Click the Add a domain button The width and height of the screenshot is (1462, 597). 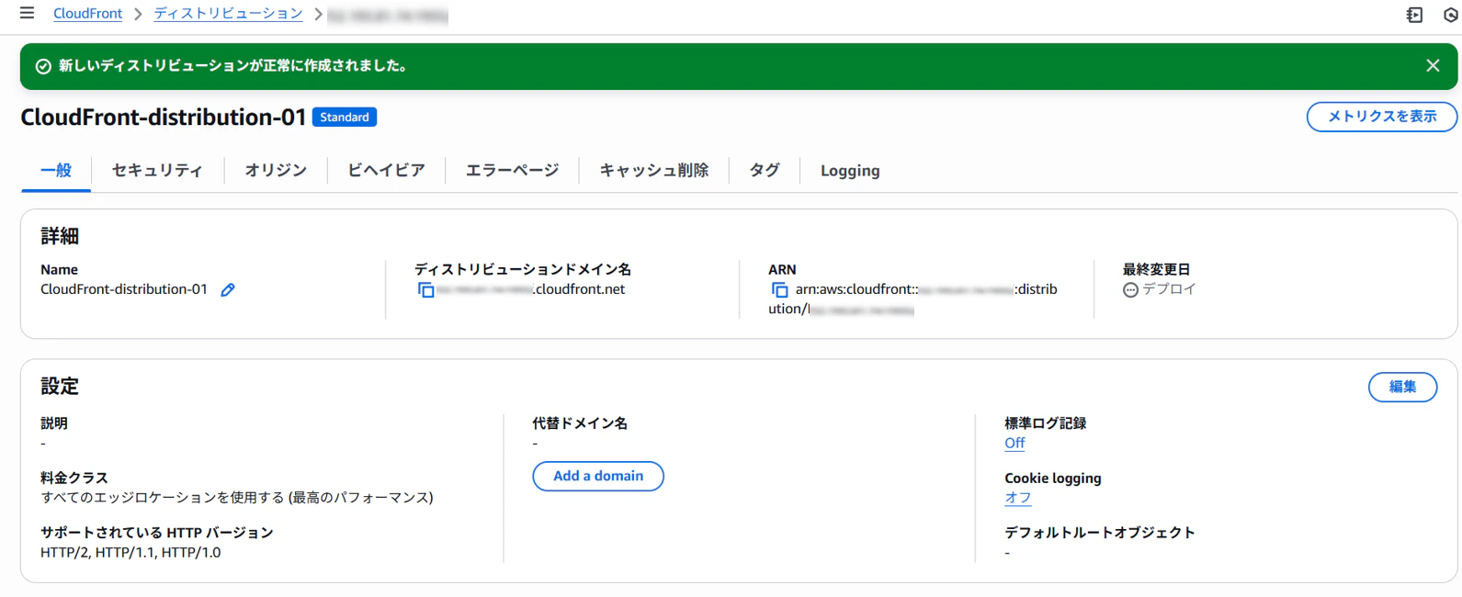click(x=598, y=476)
